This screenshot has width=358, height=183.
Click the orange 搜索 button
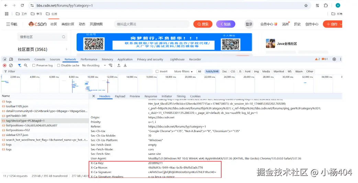(203, 24)
